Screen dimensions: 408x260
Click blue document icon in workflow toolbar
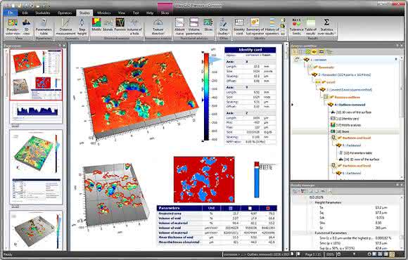pyautogui.click(x=321, y=52)
